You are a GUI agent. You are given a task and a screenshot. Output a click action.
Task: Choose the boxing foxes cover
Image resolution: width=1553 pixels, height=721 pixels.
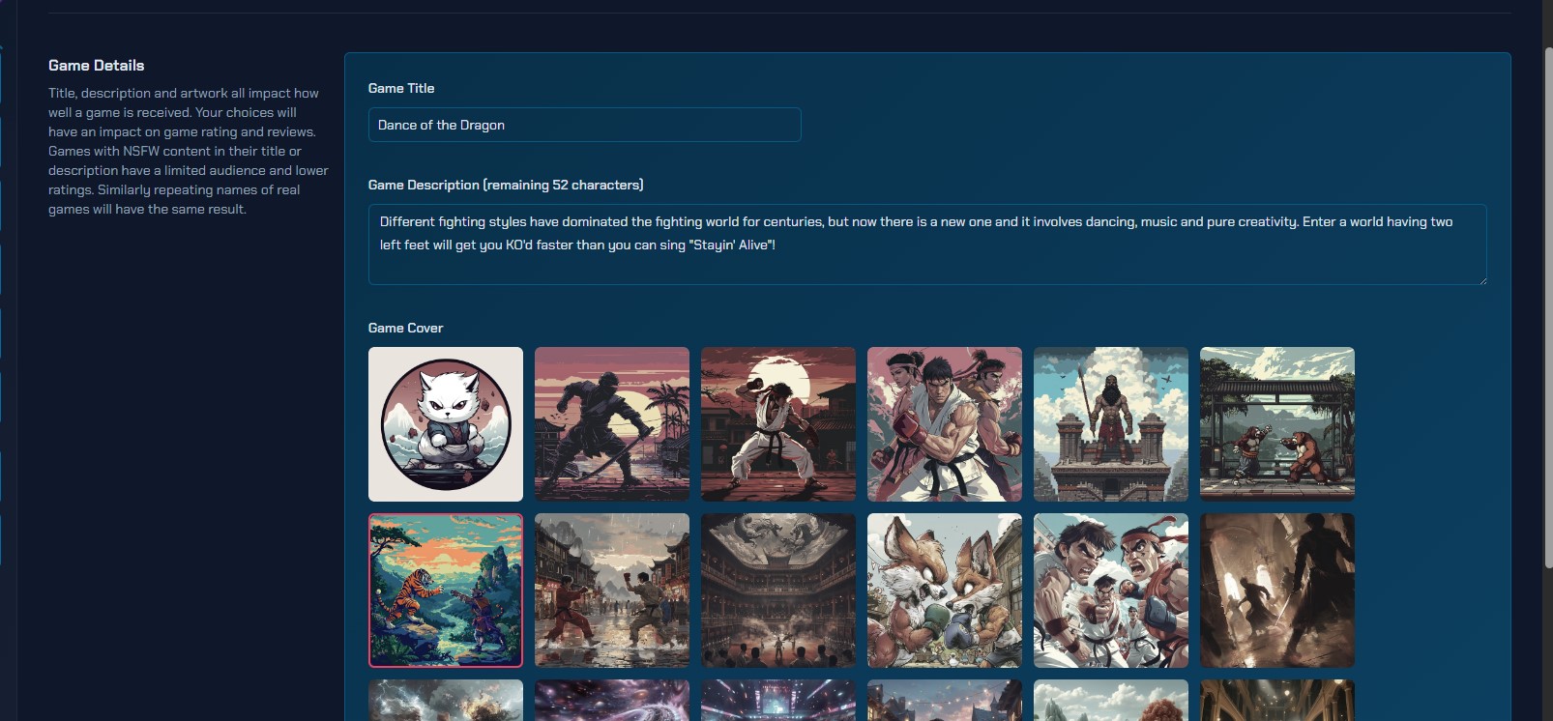pos(945,591)
